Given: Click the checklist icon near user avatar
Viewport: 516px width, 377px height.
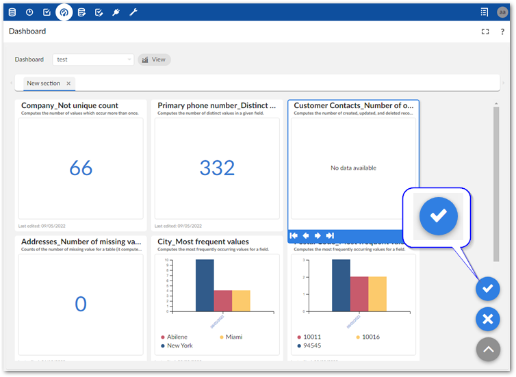Looking at the screenshot, I should pos(485,12).
